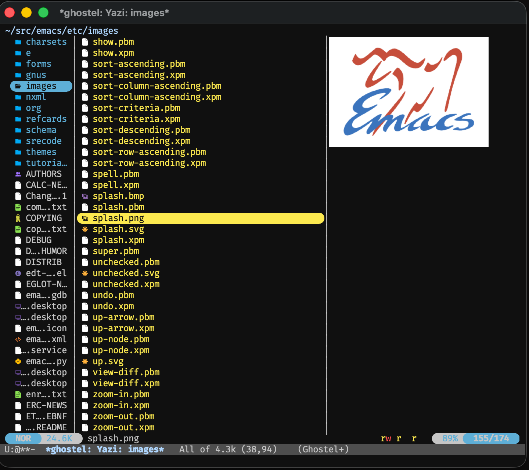Click the green icon beside enr….txt
The width and height of the screenshot is (529, 470).
tap(18, 395)
